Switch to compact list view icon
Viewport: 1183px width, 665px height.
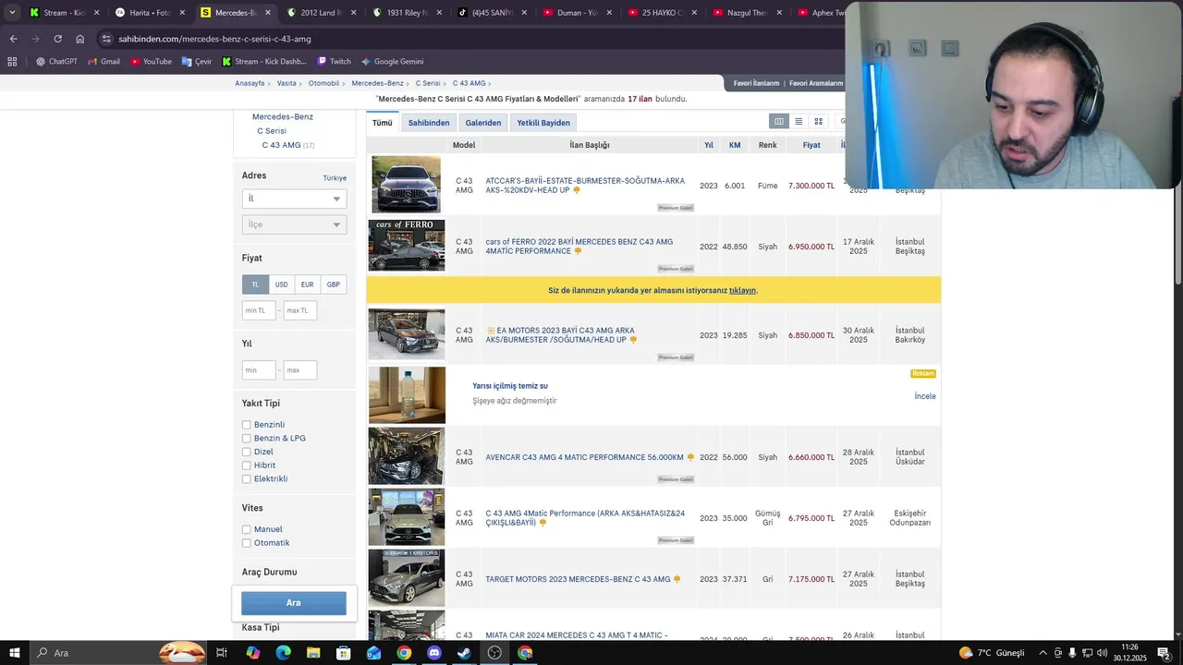point(799,121)
